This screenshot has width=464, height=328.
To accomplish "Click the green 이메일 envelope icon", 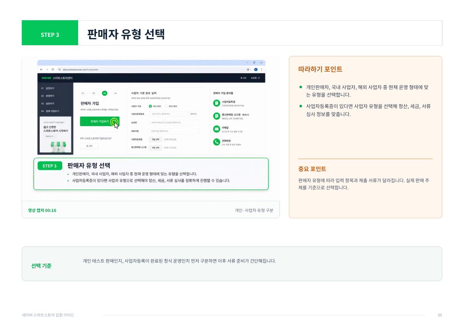I will pyautogui.click(x=217, y=129).
